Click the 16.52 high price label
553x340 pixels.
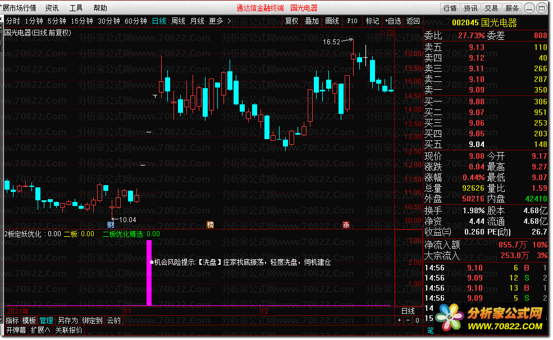331,42
